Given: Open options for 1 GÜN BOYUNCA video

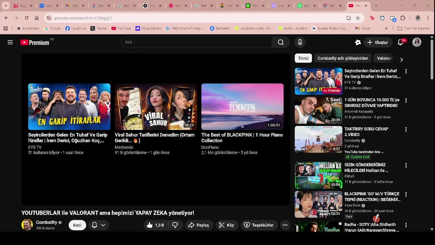Looking at the screenshot, I should click(406, 100).
